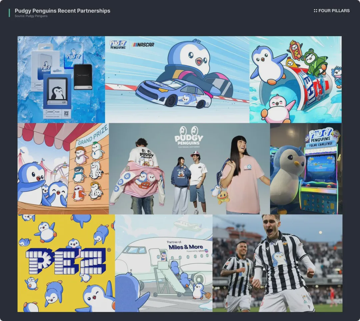
Task: Open the NASCAR race car partnership image
Action: click(177, 79)
